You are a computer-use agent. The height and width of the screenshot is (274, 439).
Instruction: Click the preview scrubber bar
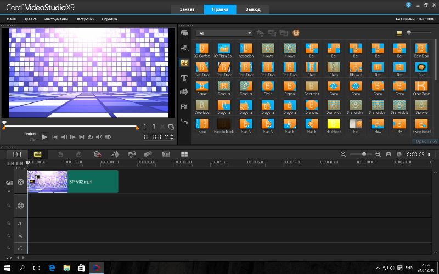pyautogui.click(x=71, y=127)
